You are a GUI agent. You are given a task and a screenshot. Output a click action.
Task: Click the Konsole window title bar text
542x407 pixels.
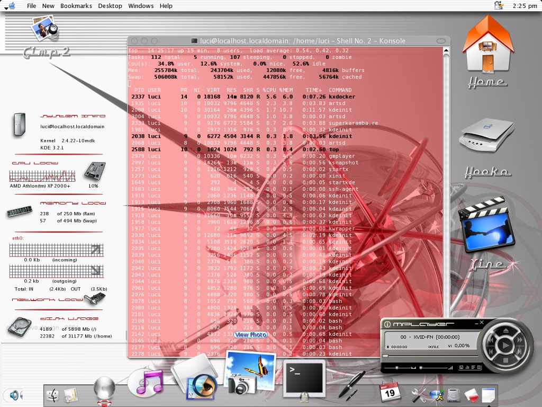302,41
